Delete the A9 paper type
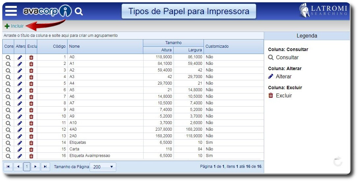 click(x=31, y=117)
